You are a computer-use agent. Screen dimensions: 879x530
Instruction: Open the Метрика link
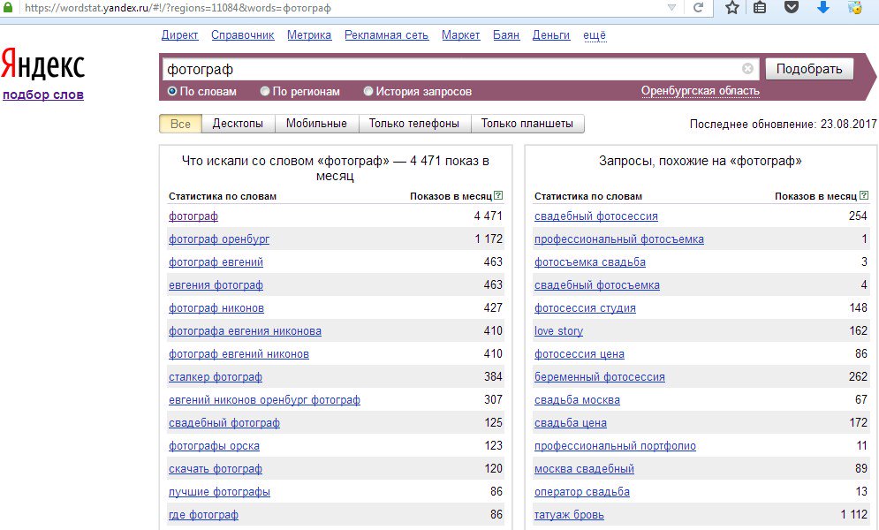click(x=309, y=35)
